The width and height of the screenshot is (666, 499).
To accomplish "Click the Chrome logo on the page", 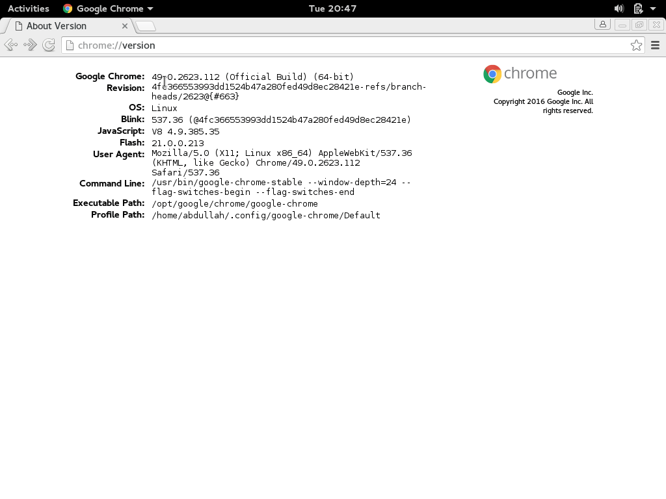I will (520, 74).
